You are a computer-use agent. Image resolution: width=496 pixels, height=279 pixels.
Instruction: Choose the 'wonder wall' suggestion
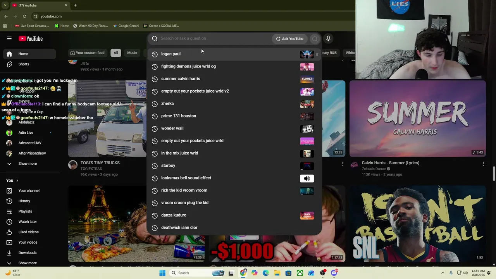234,128
